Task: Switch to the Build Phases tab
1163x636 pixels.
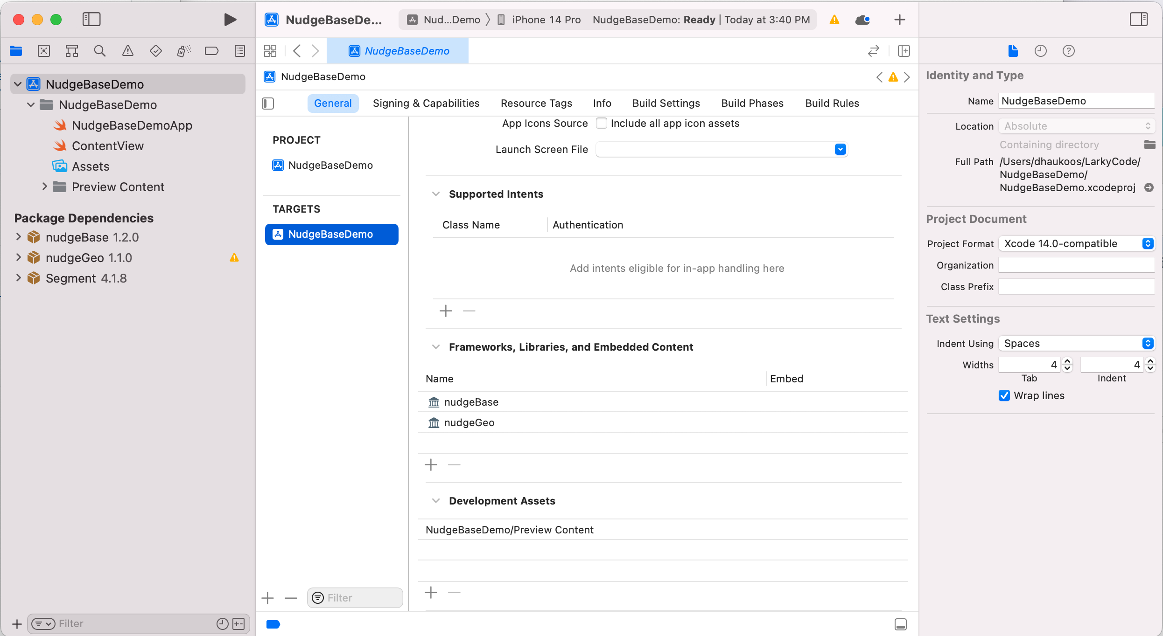Action: tap(752, 103)
